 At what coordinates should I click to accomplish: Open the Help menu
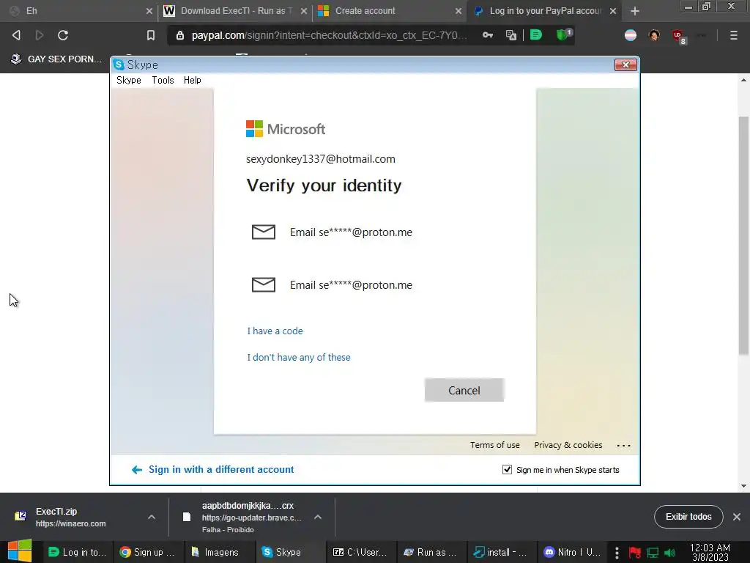coord(193,80)
